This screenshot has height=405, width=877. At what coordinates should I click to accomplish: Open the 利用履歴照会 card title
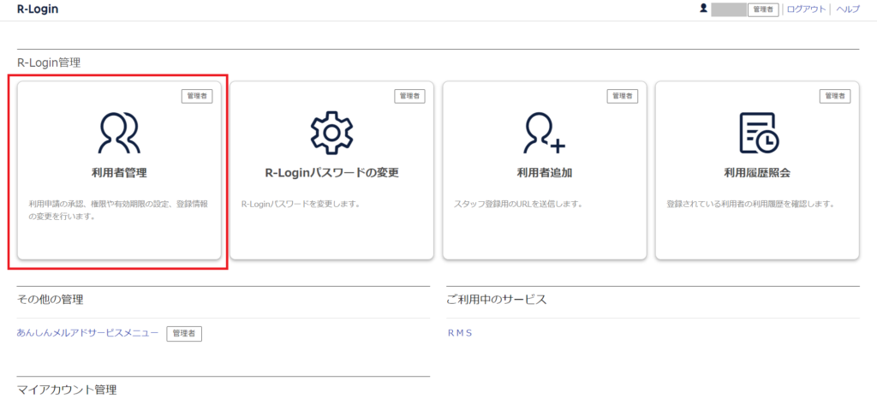757,173
